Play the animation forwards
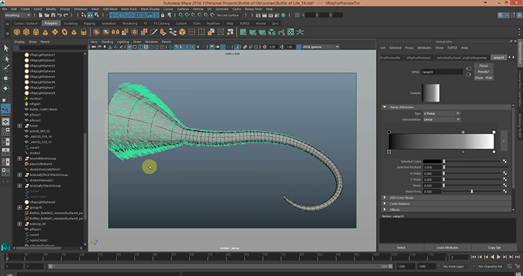The image size is (523, 276). pyautogui.click(x=499, y=257)
